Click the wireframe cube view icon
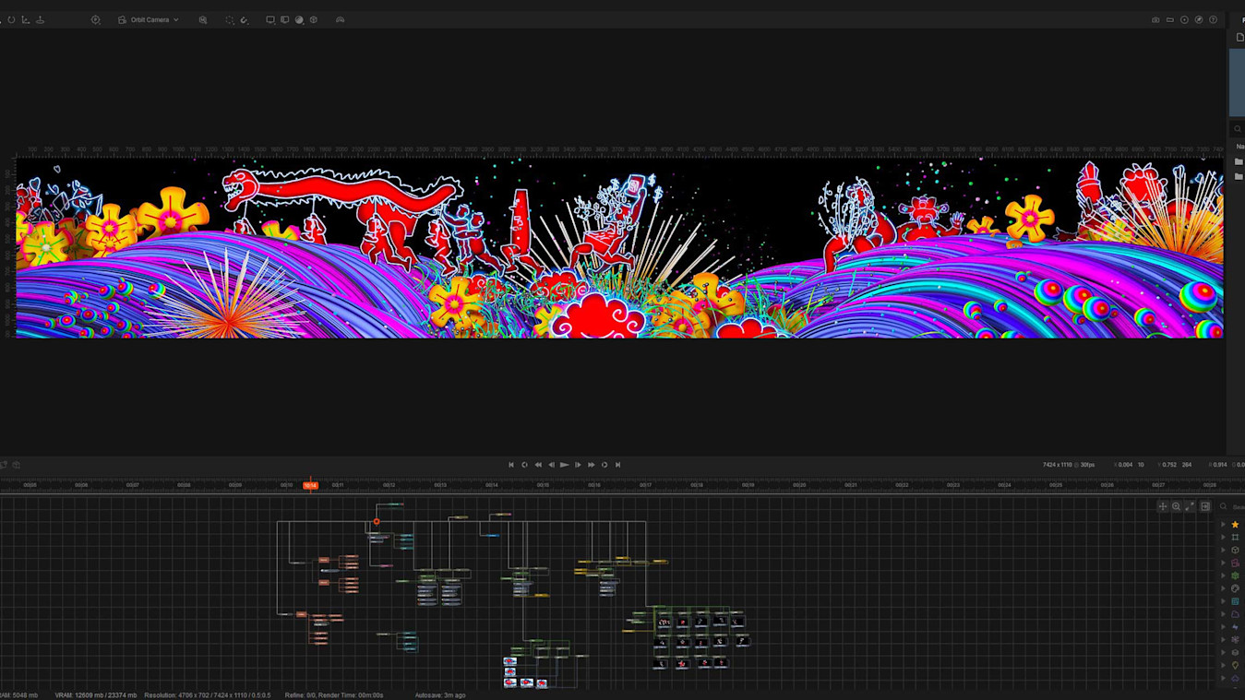This screenshot has width=1245, height=700. click(x=314, y=19)
